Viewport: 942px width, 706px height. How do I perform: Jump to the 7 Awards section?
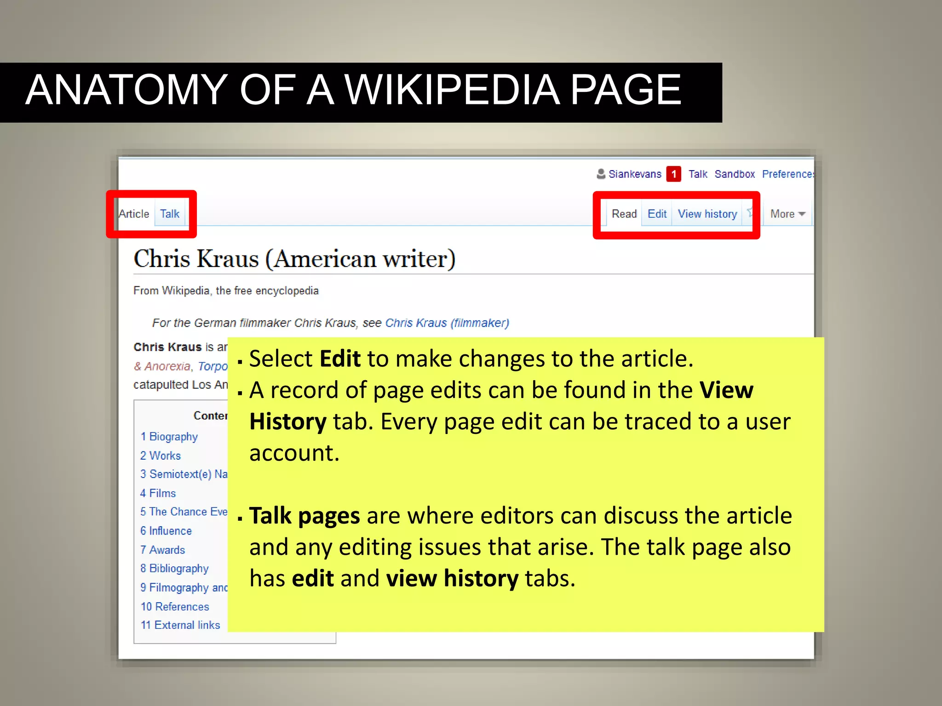(x=162, y=550)
